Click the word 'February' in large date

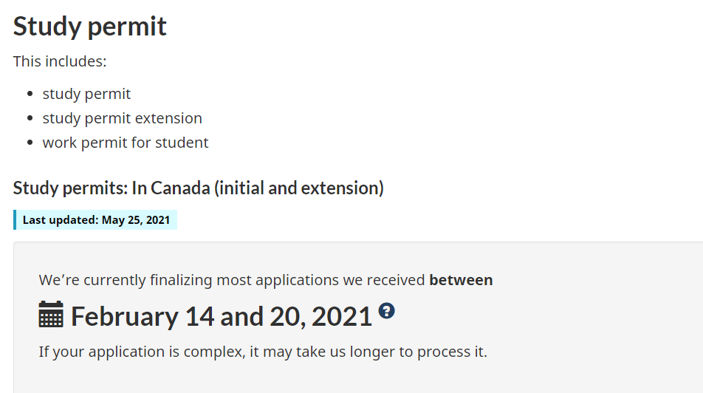click(124, 317)
